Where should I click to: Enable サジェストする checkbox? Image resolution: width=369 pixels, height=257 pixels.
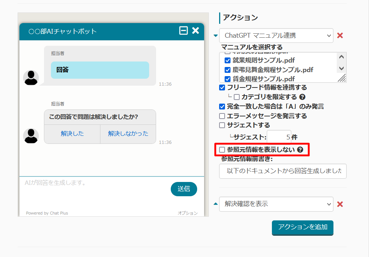222,125
